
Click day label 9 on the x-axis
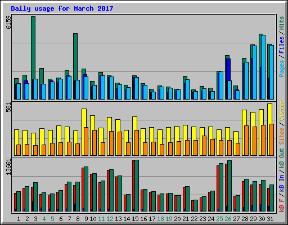pyautogui.click(x=86, y=219)
